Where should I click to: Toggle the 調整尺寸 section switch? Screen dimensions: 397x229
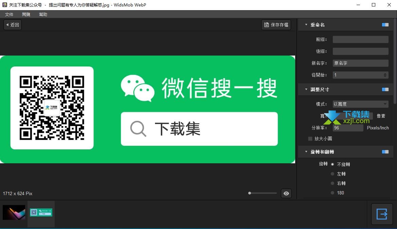[385, 89]
